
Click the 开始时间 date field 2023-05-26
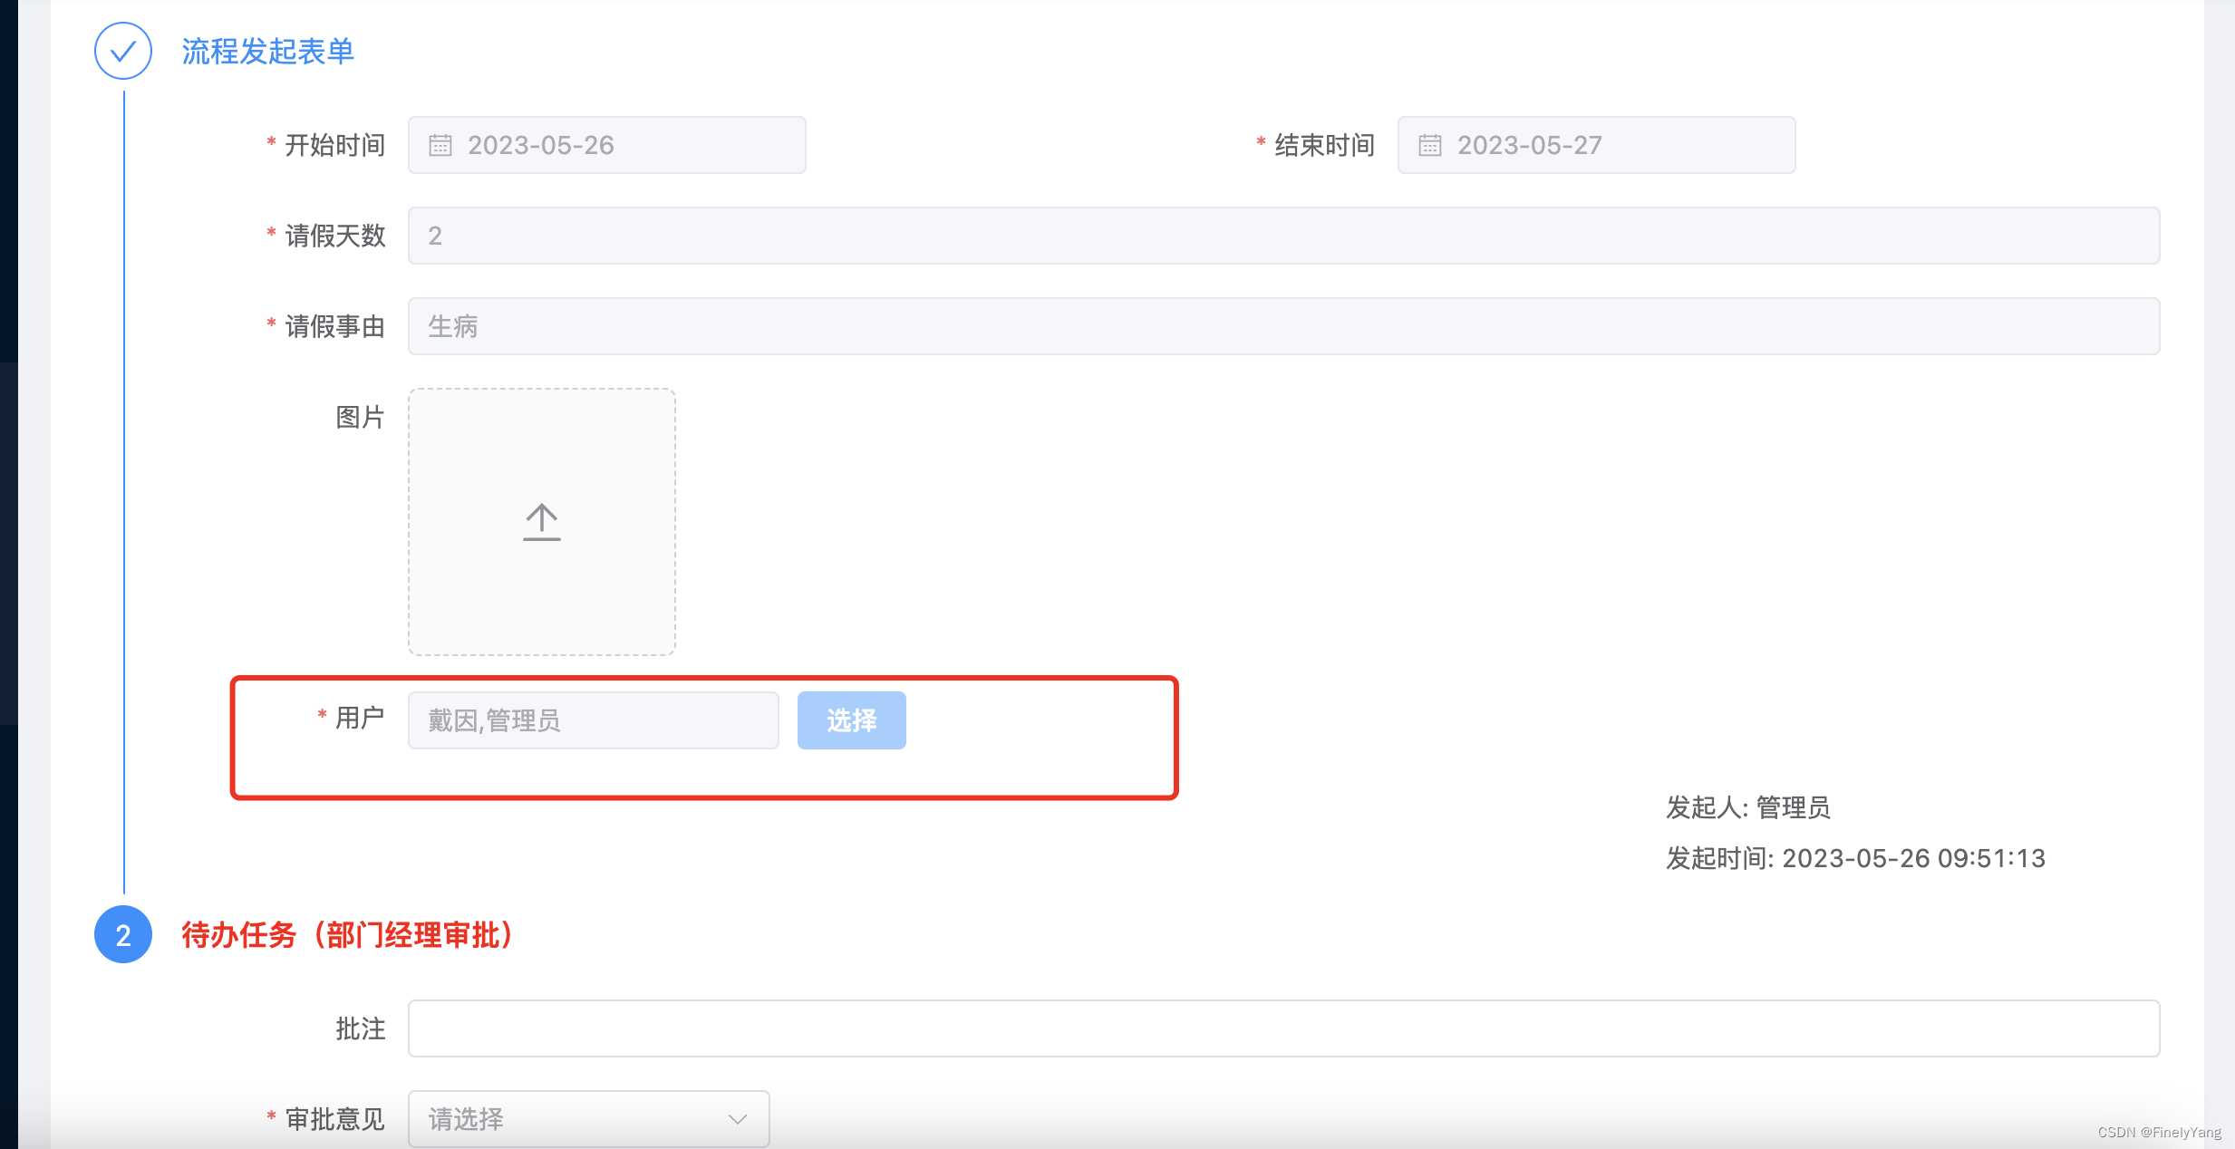pyautogui.click(x=606, y=145)
